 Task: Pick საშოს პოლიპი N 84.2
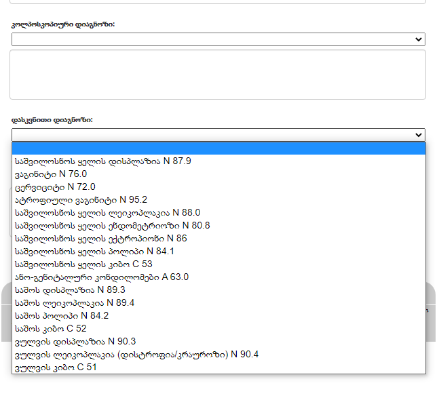coord(61,316)
